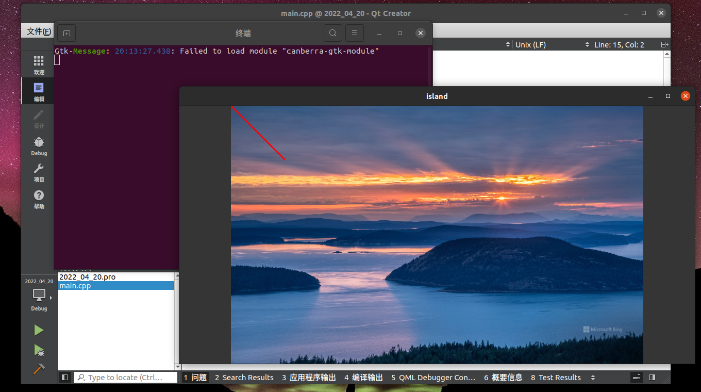Open the 6 概要信息 pane
Viewport: 701px width, 392px height.
coord(503,378)
